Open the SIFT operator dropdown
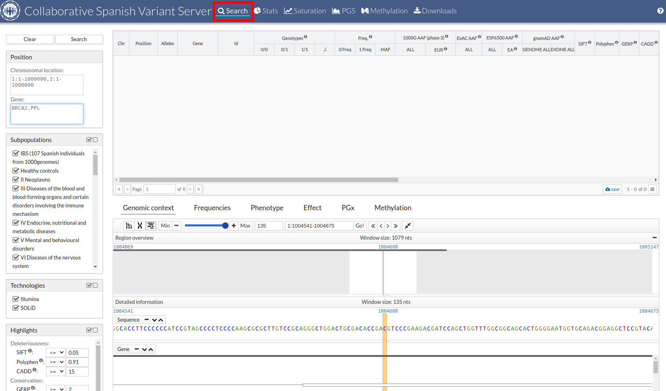Image resolution: width=666 pixels, height=391 pixels. click(x=56, y=353)
